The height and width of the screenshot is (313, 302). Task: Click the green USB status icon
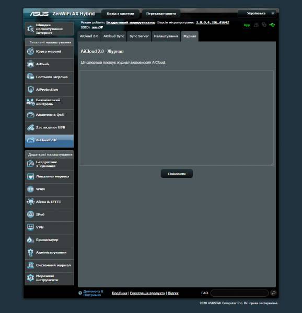tap(272, 25)
